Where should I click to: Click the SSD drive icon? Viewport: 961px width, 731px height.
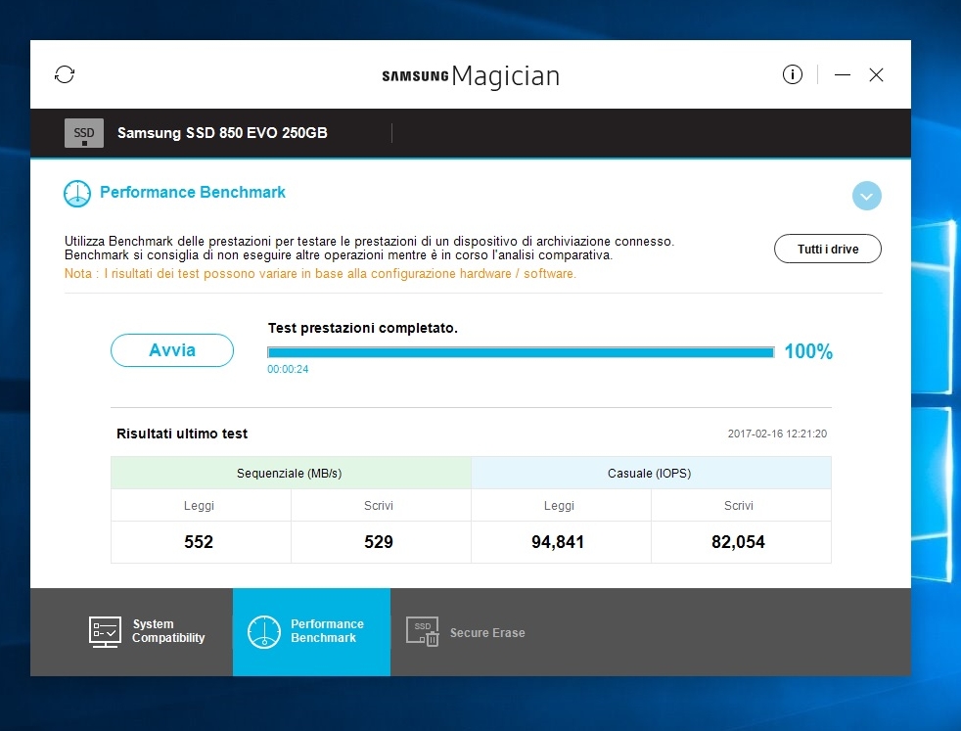click(x=84, y=133)
